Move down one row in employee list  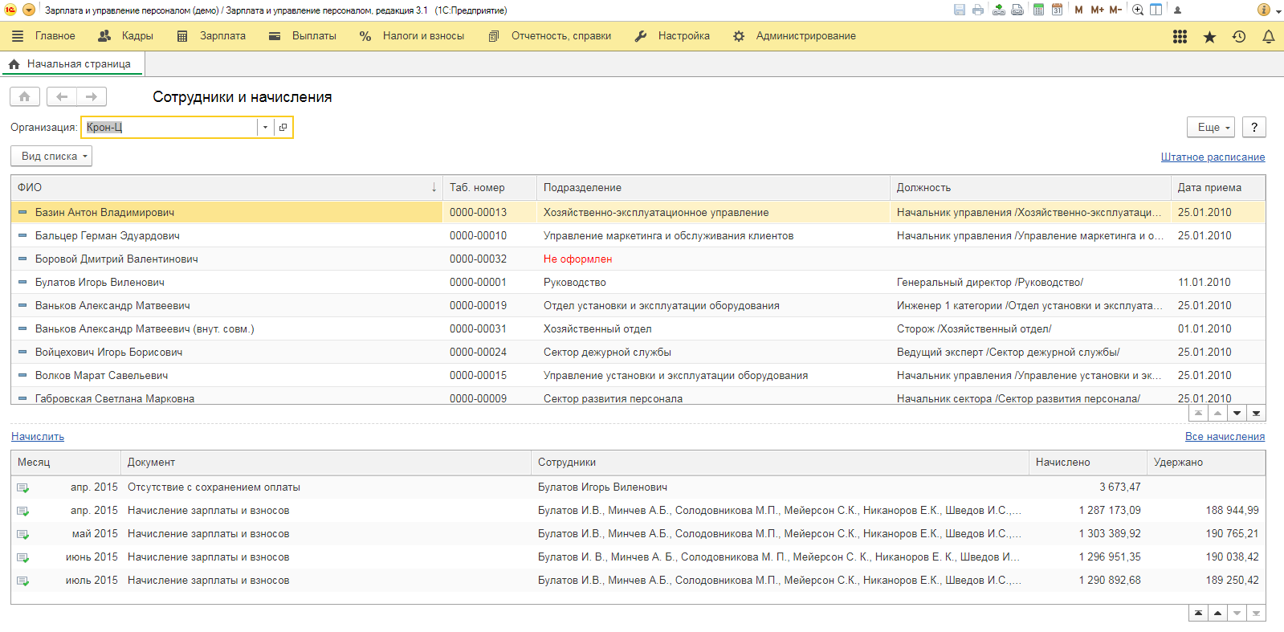click(x=1237, y=413)
